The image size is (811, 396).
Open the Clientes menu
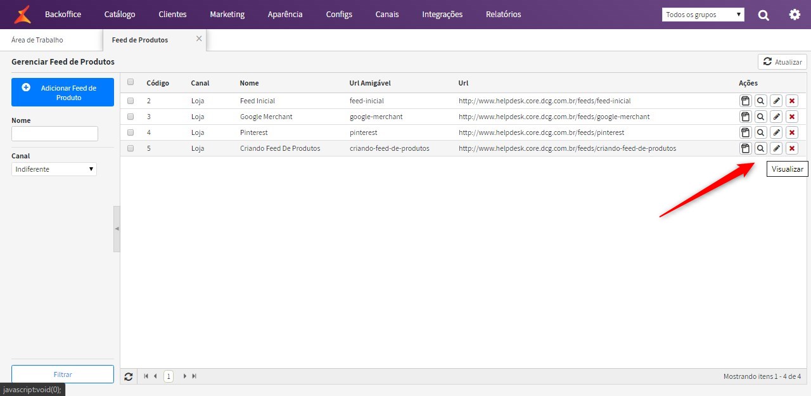[172, 15]
